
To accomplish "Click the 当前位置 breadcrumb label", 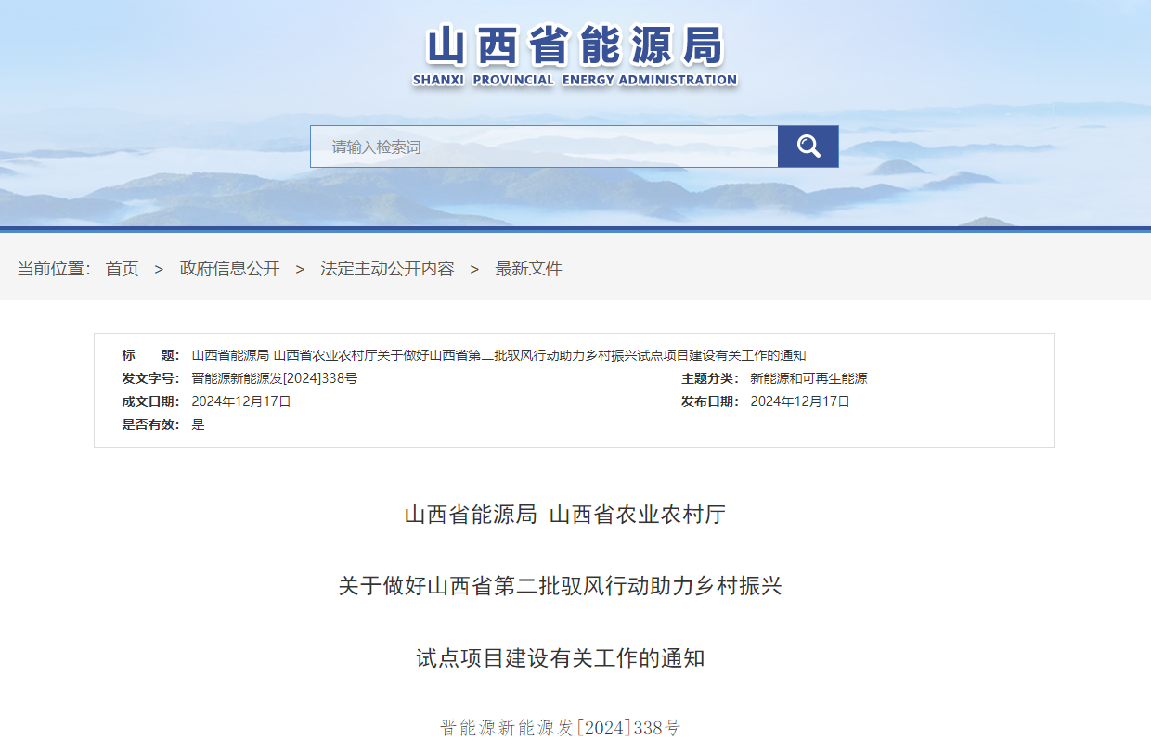I will point(53,269).
